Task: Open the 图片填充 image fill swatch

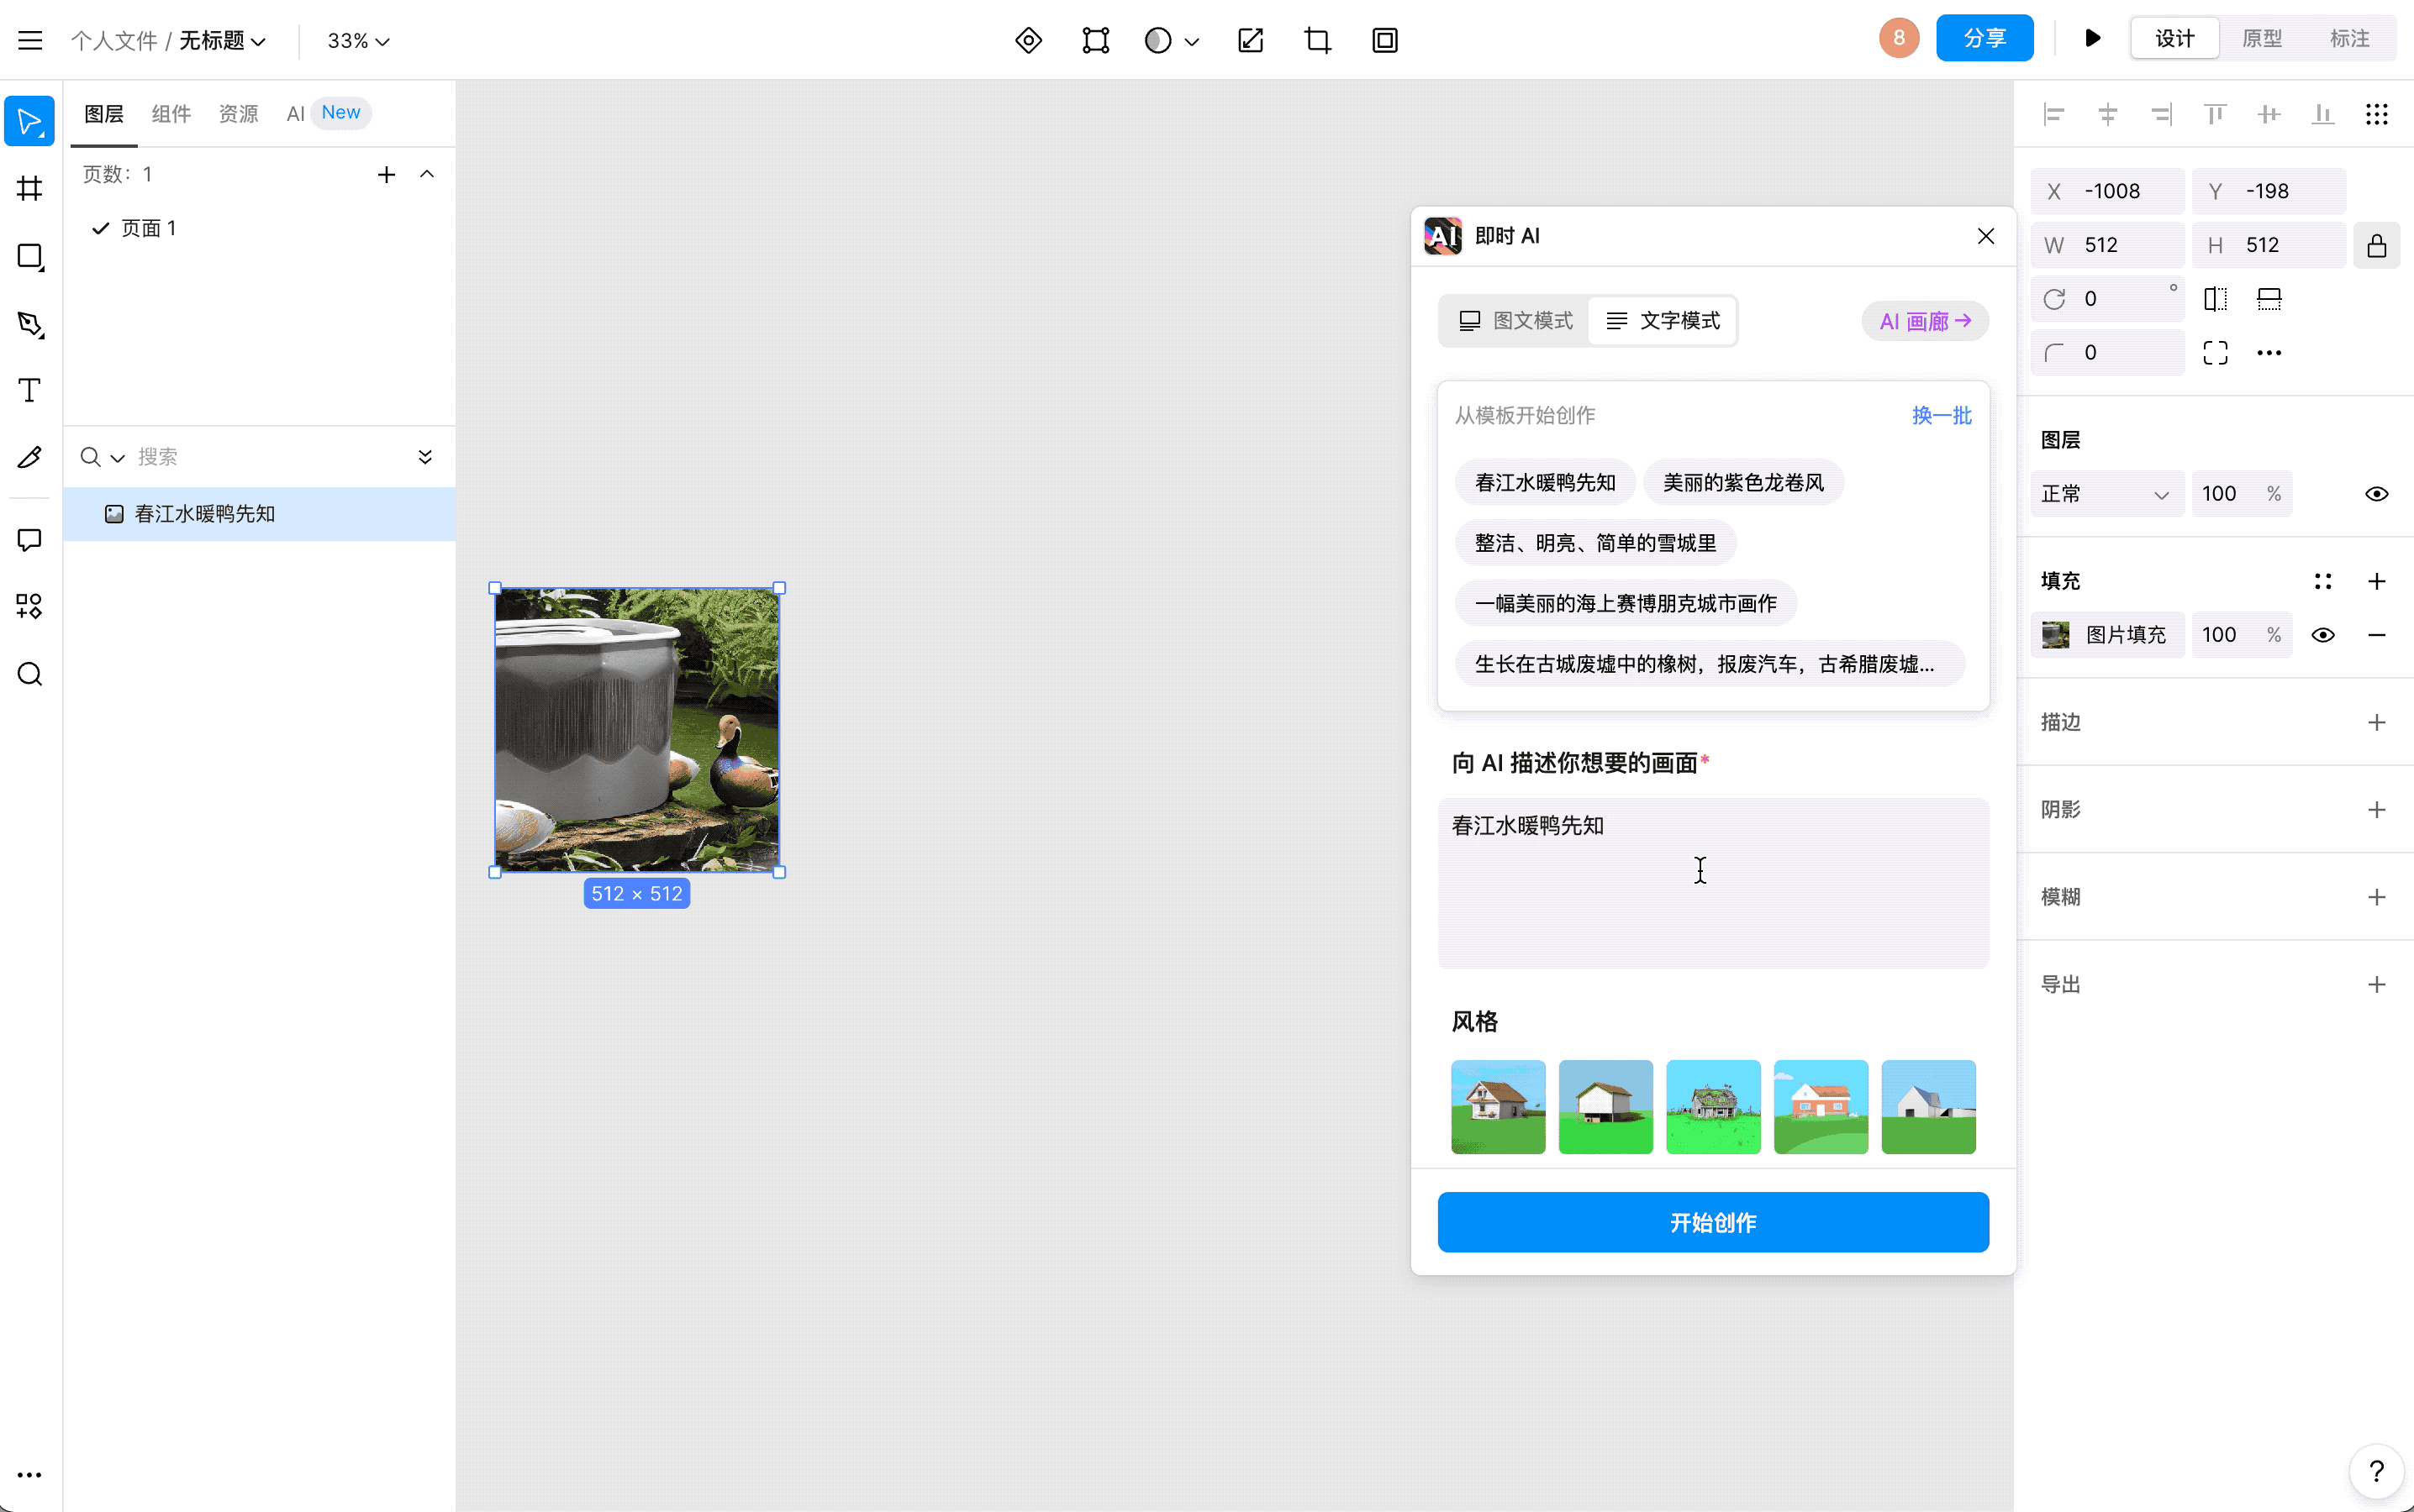Action: 2056,634
